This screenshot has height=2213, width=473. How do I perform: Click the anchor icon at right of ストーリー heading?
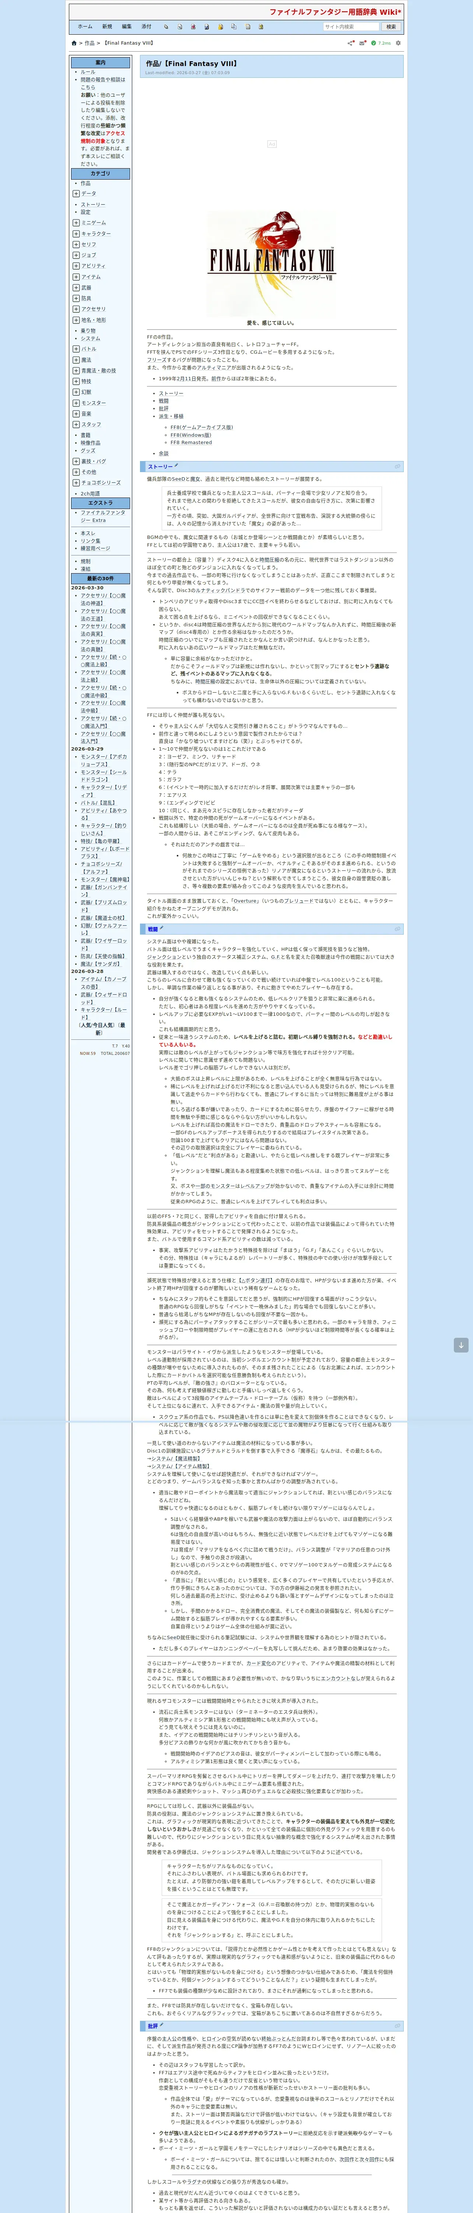coord(397,467)
